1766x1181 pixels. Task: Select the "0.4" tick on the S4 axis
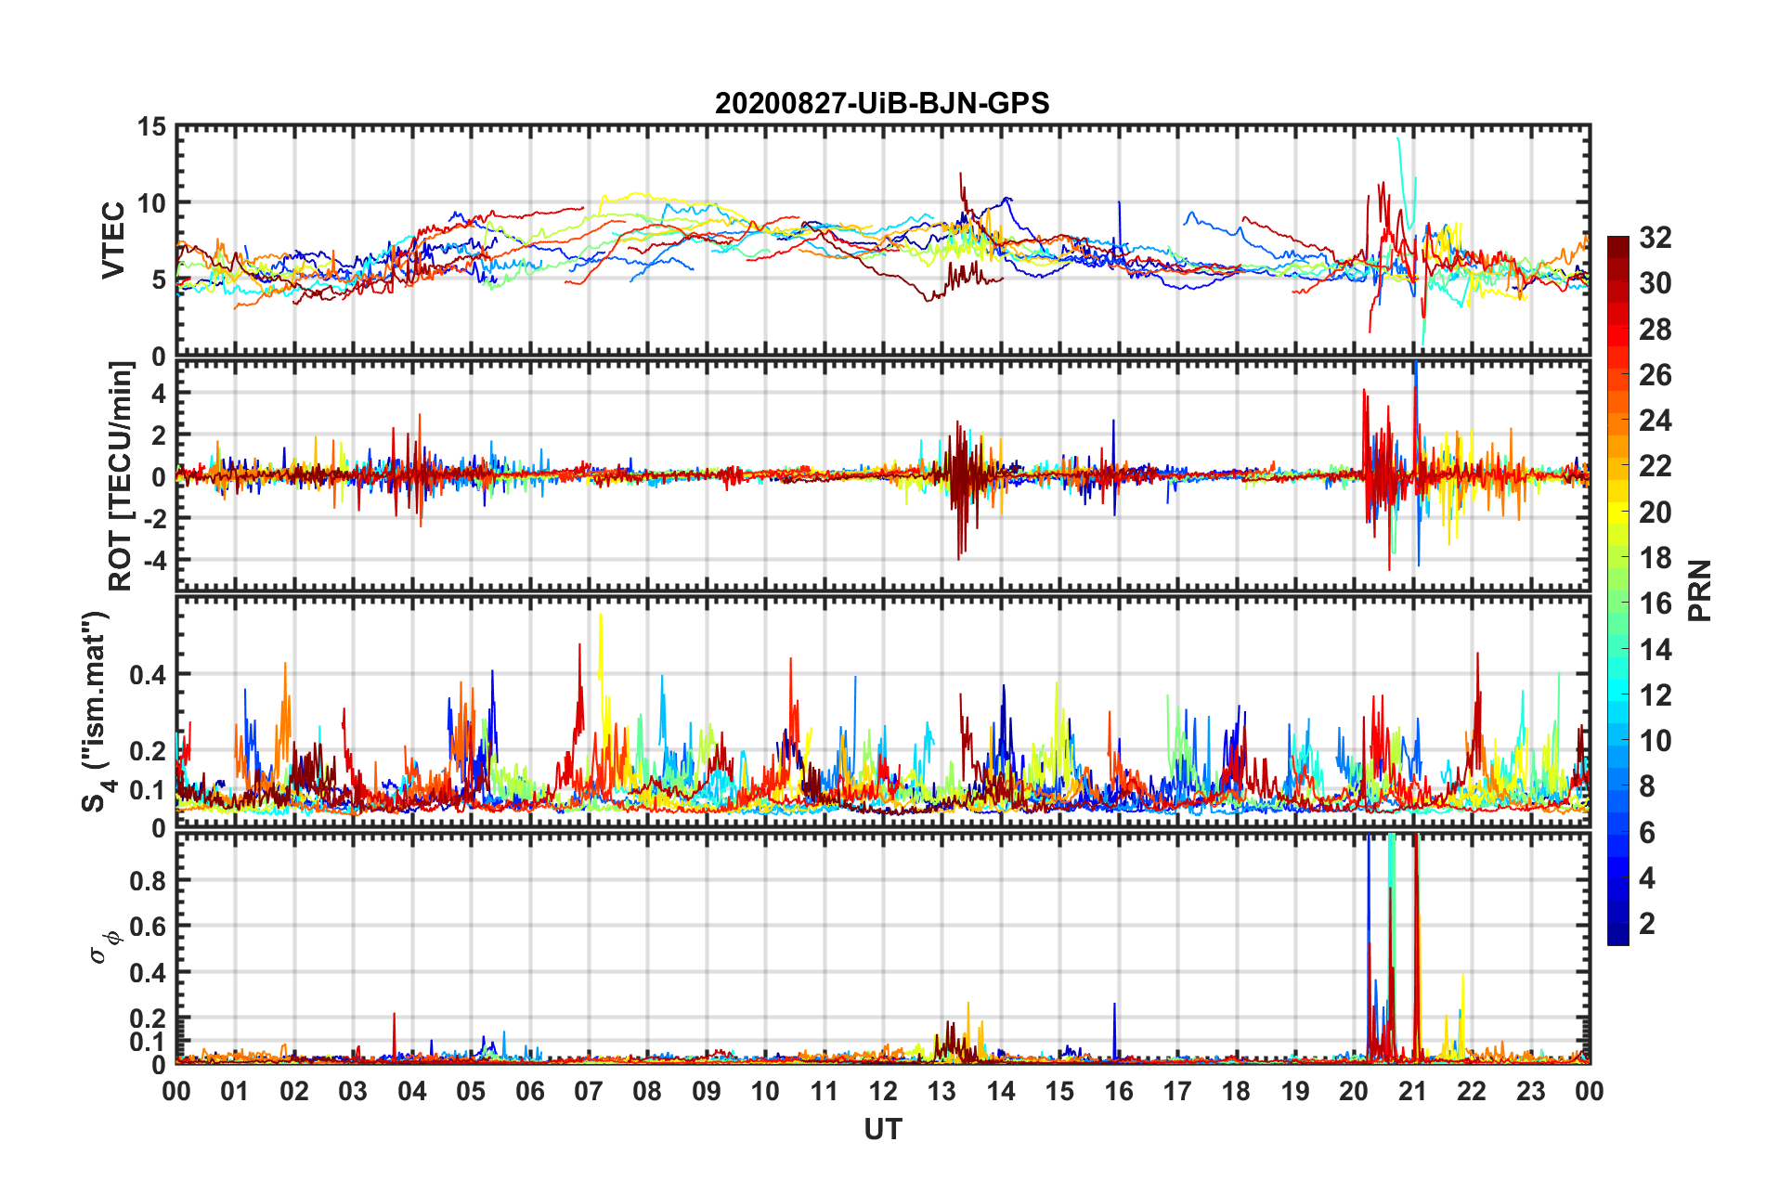click(x=148, y=674)
